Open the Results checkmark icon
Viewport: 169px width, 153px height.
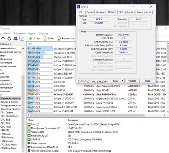(59, 38)
